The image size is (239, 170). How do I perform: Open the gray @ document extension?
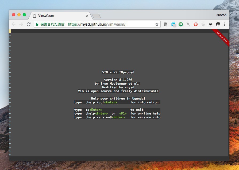(x=166, y=24)
